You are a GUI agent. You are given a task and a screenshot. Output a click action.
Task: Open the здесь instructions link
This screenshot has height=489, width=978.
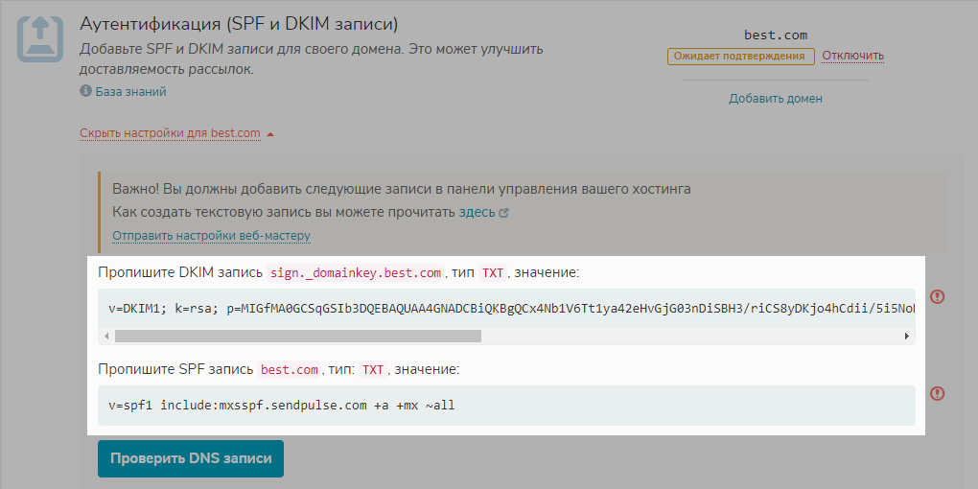tap(477, 212)
